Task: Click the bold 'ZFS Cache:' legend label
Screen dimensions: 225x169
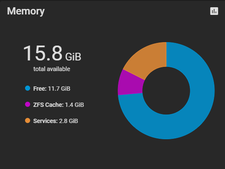Action: 48,105
